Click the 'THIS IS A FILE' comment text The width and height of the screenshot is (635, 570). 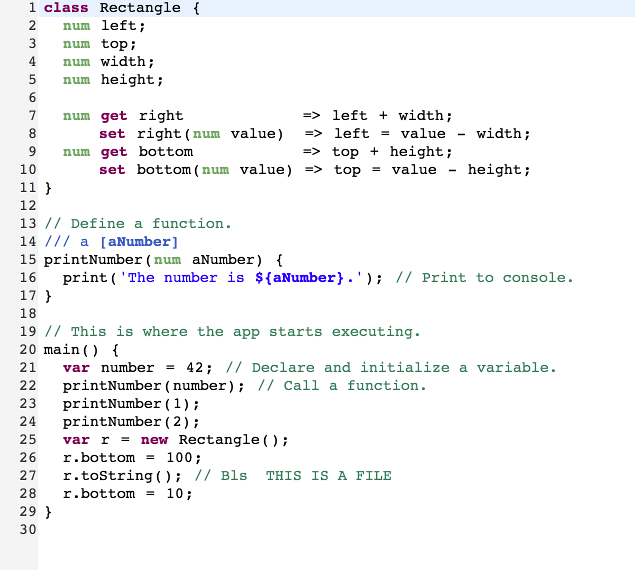click(x=328, y=476)
